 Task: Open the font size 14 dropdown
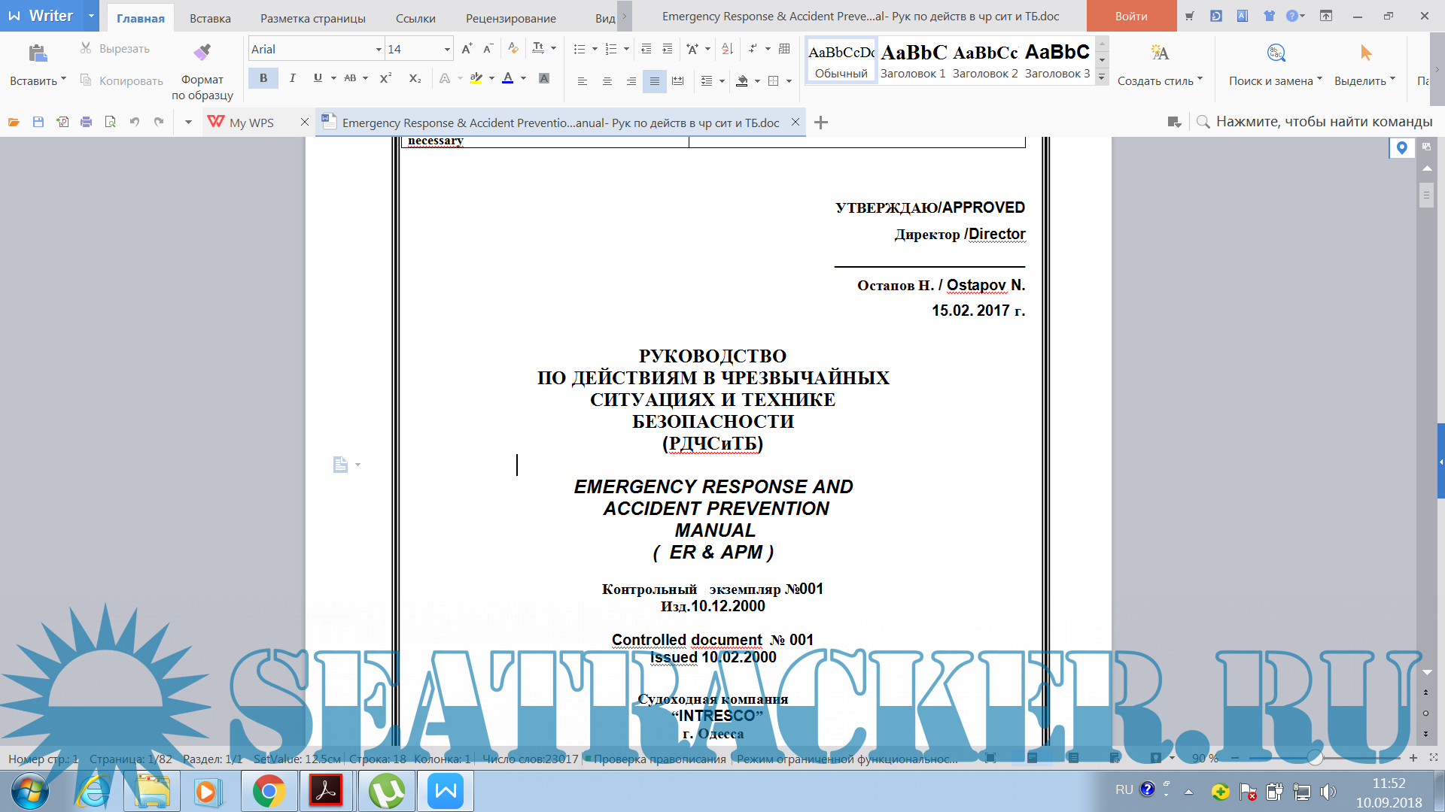(x=447, y=50)
